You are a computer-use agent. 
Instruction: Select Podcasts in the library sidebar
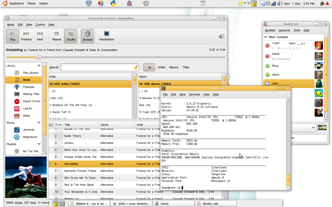29,87
